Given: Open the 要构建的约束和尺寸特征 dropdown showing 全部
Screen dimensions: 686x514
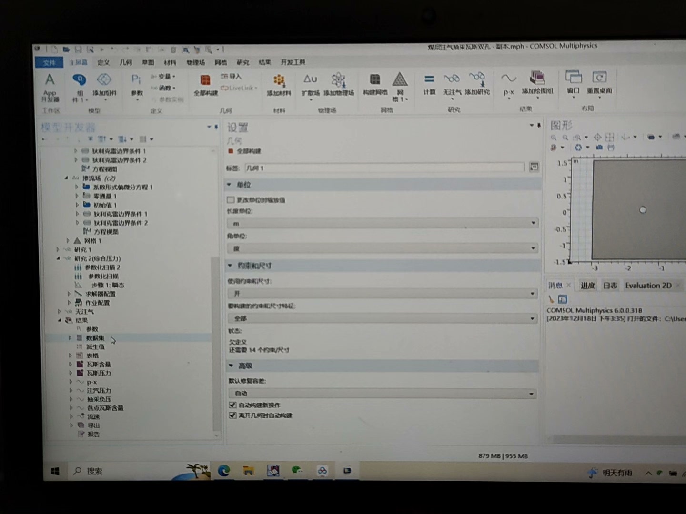Looking at the screenshot, I should [x=383, y=318].
